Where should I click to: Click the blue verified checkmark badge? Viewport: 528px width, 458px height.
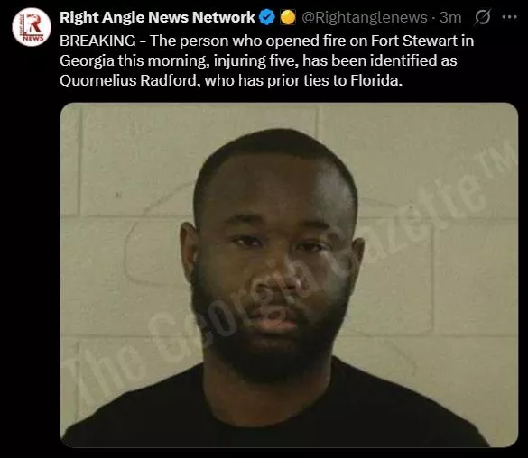[268, 17]
